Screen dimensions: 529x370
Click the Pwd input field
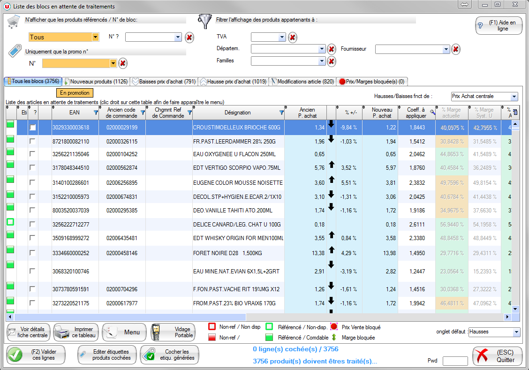455,361
